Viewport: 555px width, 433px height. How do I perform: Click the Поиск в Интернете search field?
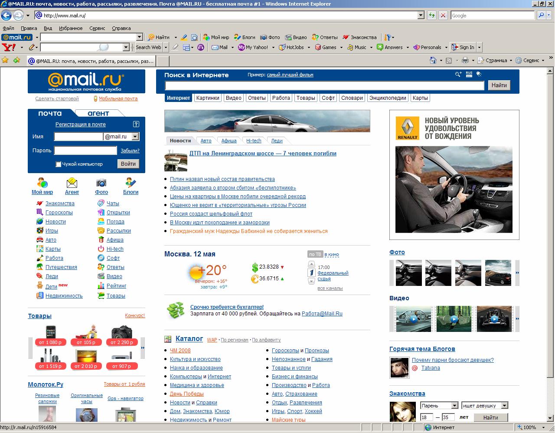tap(324, 85)
